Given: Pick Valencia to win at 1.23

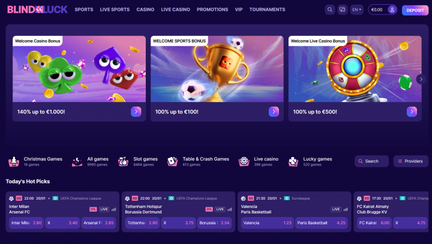Looking at the screenshot, I should pyautogui.click(x=267, y=223).
